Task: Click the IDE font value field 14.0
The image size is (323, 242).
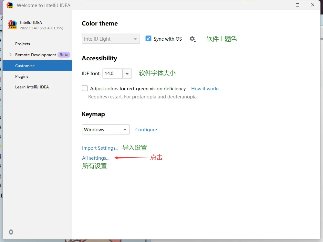Action: tap(113, 74)
